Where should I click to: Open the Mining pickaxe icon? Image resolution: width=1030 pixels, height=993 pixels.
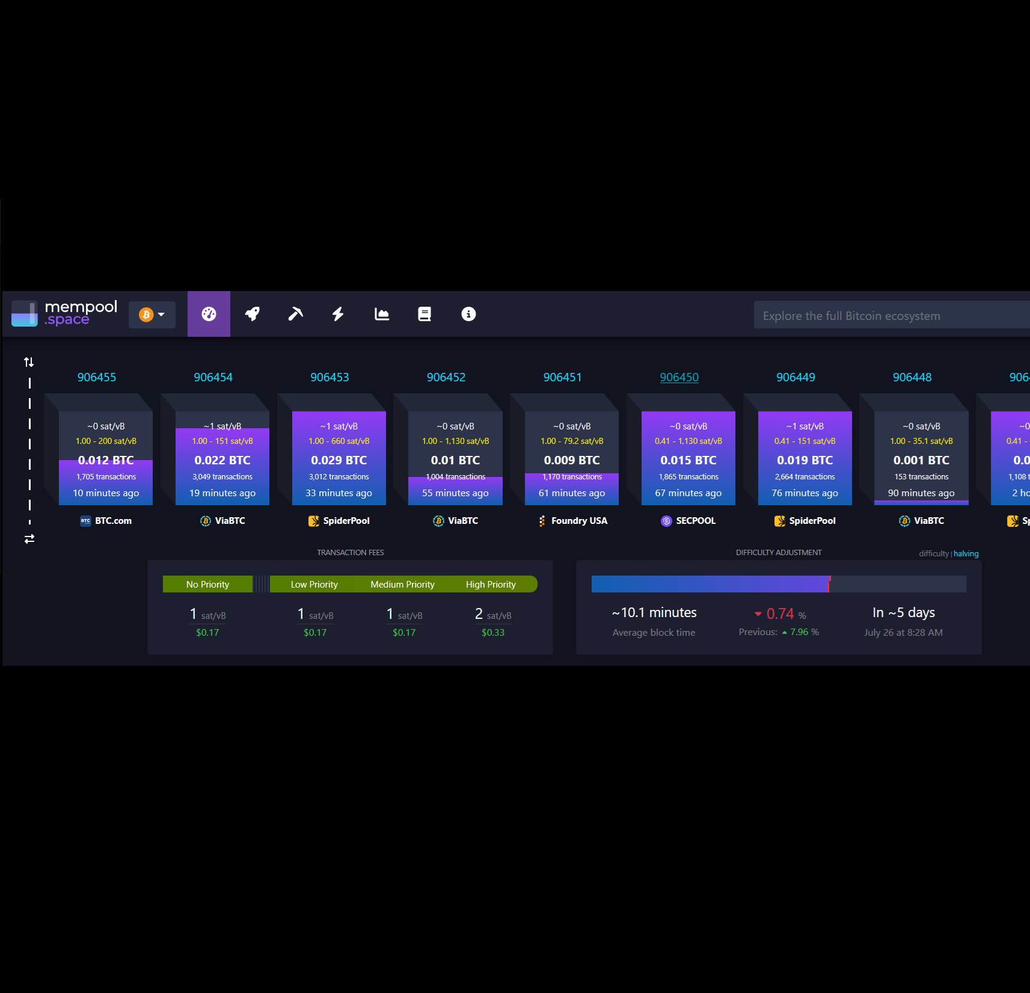tap(295, 314)
